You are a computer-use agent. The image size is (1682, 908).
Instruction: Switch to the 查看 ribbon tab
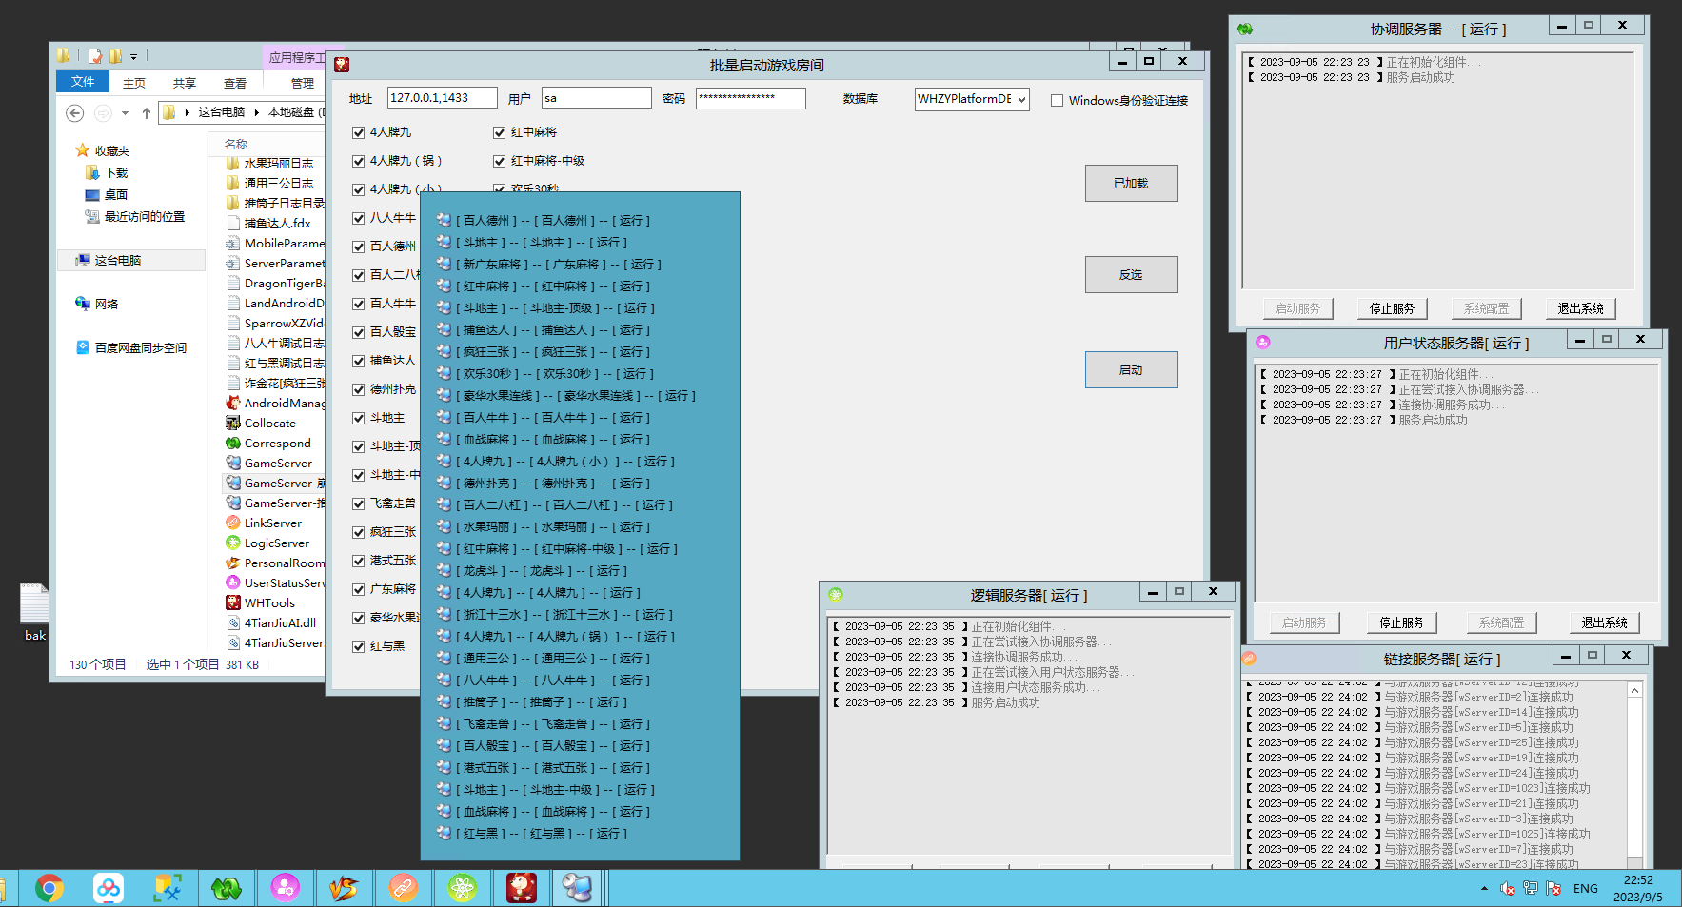pyautogui.click(x=234, y=84)
